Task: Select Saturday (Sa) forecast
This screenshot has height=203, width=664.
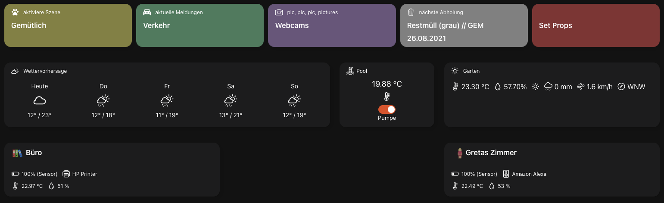Action: (x=231, y=101)
